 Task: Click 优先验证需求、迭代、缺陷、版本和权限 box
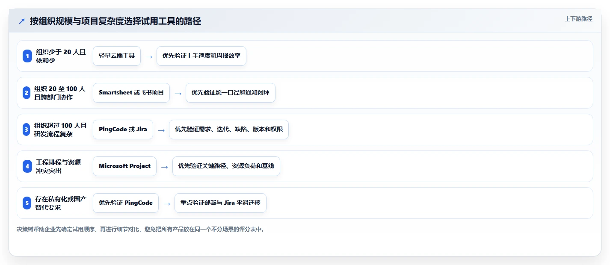[229, 130]
